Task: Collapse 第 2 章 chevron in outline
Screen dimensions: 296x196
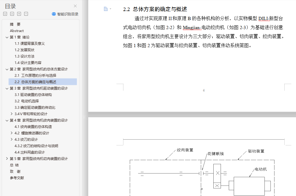Action: coord(7,69)
